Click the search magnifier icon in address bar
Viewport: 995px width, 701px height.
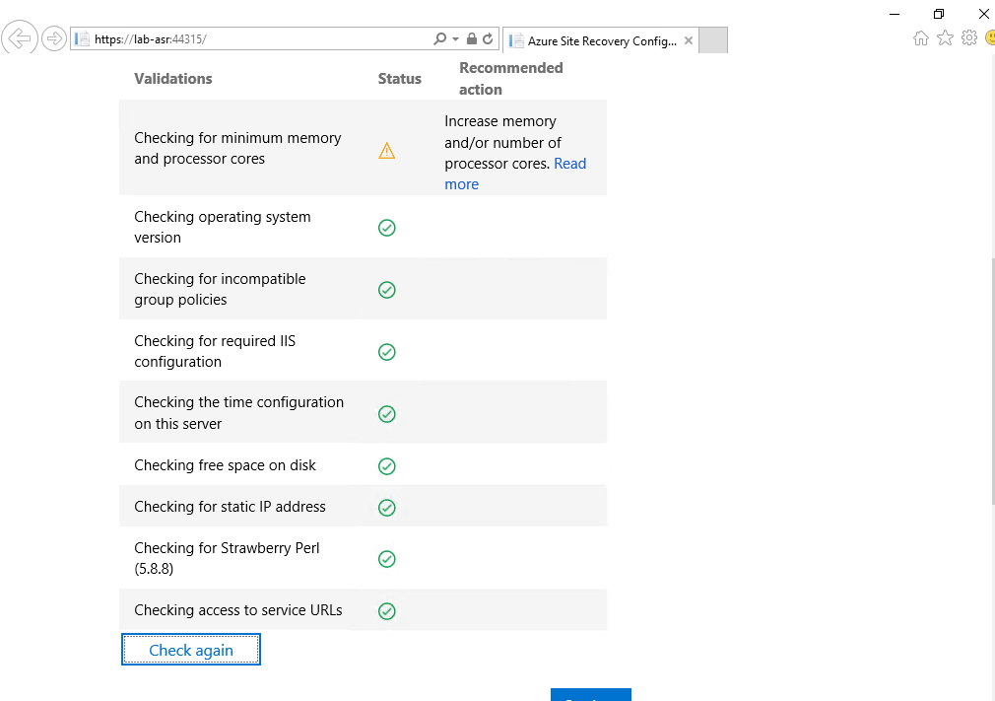tap(439, 39)
